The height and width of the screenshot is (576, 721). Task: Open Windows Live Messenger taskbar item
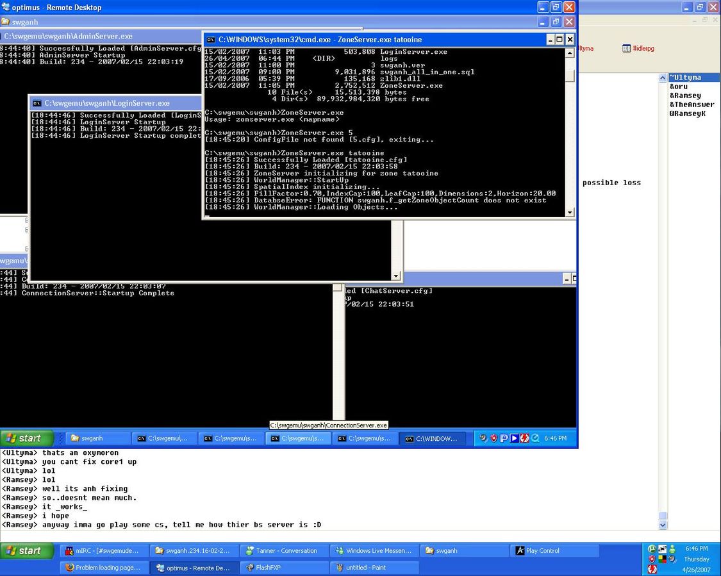(374, 551)
